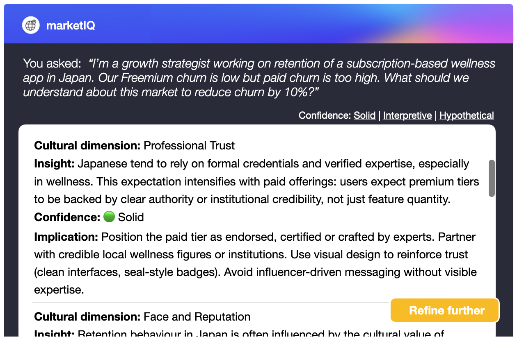The image size is (517, 339).
Task: Click the bold Confidence label beside Solid dot
Action: (x=67, y=217)
